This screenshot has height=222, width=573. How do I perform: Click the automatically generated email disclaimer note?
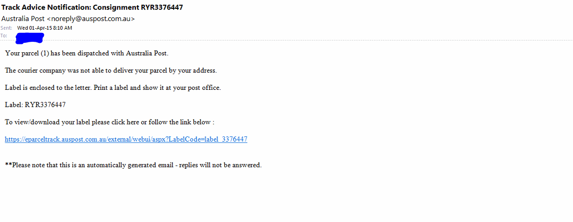(x=133, y=165)
